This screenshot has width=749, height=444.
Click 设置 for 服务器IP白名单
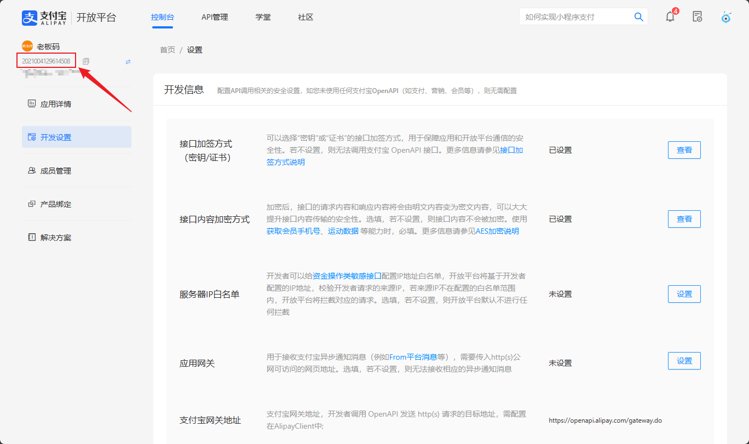coord(684,294)
